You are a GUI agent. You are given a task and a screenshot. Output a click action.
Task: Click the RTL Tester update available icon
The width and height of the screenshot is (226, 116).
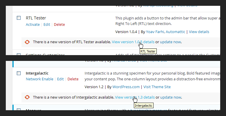(27, 42)
